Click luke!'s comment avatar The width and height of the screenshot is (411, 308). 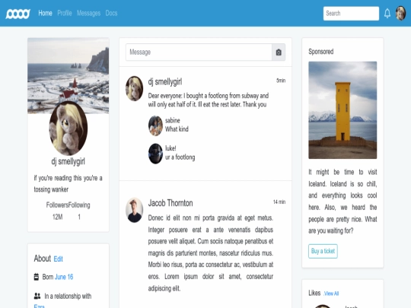(155, 154)
